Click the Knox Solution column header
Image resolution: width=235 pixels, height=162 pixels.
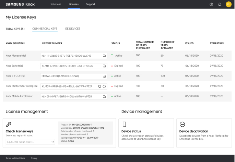click(15, 43)
